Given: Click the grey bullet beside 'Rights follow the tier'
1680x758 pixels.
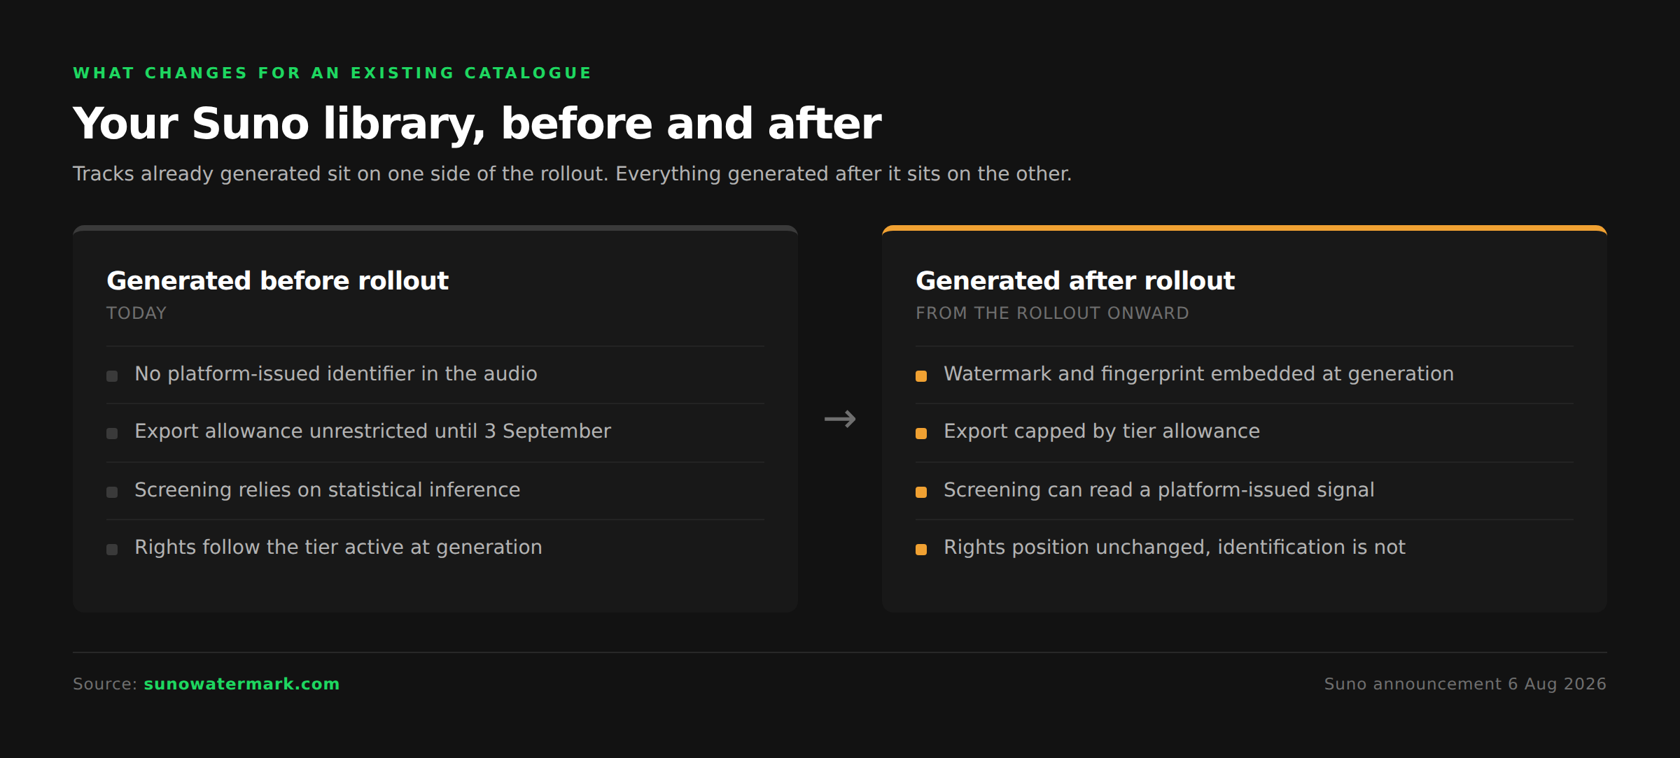Looking at the screenshot, I should tap(112, 550).
